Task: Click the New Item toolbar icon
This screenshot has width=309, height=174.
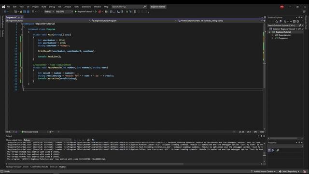Action: point(15,12)
